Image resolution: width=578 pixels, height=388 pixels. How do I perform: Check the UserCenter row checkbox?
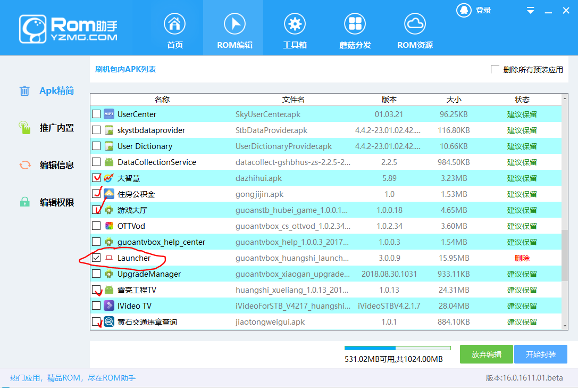[x=96, y=114]
